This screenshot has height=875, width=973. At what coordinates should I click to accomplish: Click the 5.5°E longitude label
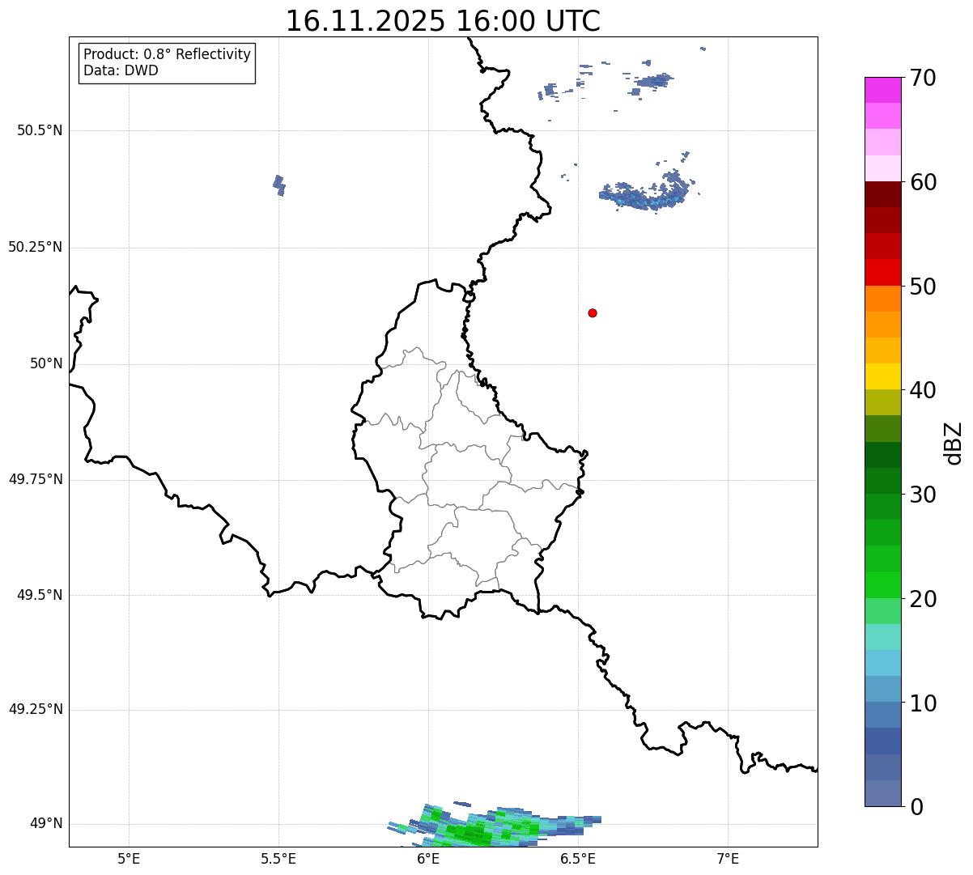pos(278,858)
